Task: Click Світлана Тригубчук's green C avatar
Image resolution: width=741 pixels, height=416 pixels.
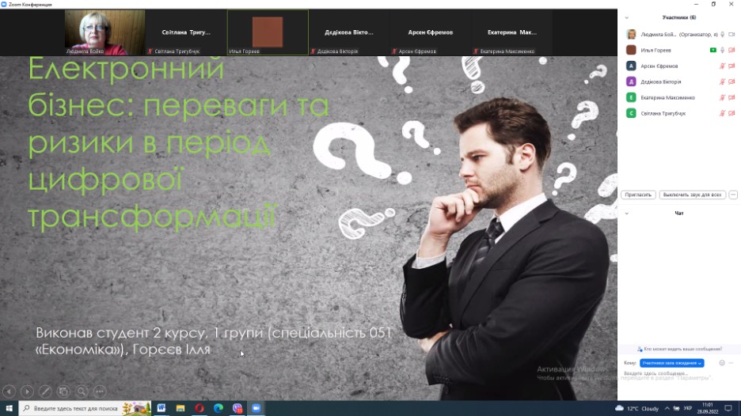Action: click(631, 113)
